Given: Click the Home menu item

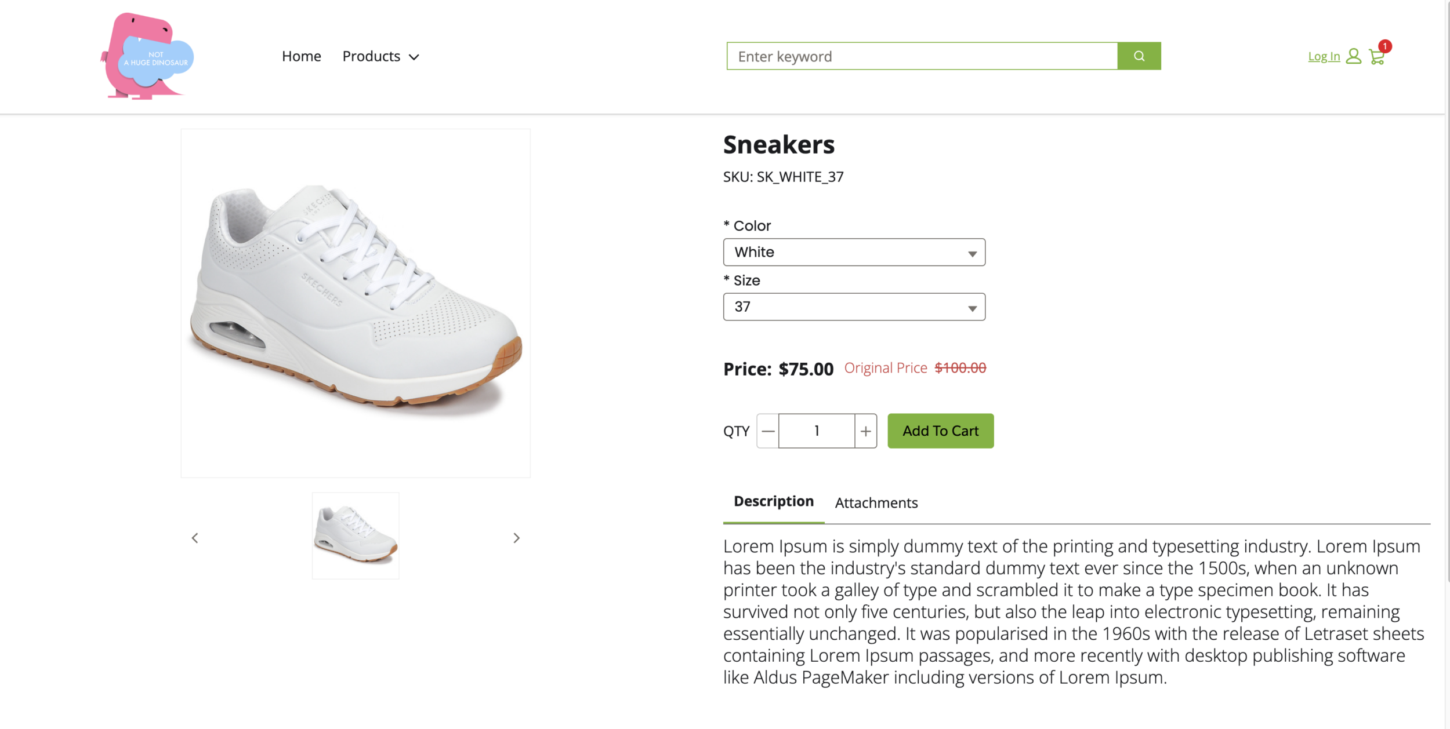Looking at the screenshot, I should [x=302, y=56].
